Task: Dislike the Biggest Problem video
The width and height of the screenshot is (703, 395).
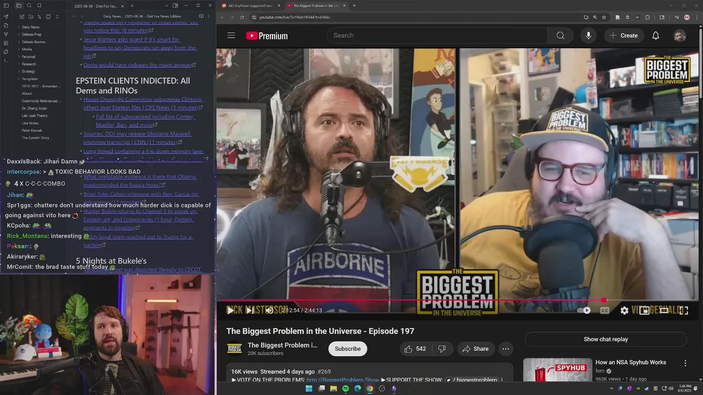Action: (x=442, y=349)
